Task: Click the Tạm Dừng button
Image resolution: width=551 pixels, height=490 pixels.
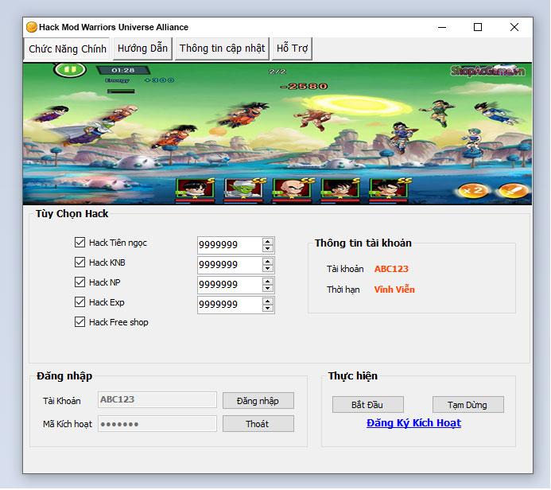Action: point(468,405)
